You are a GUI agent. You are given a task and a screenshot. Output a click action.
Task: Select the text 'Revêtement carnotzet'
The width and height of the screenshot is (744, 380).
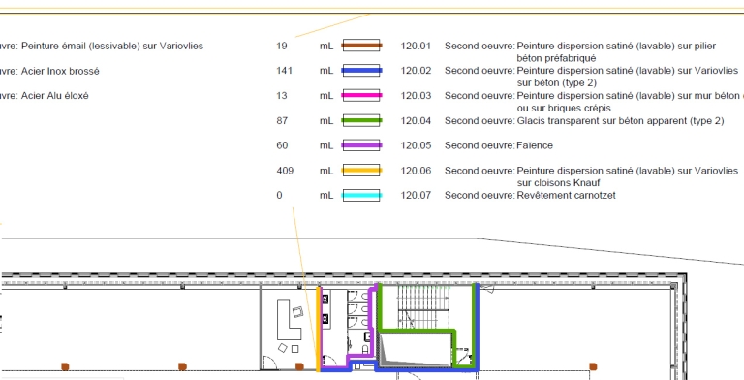(566, 195)
